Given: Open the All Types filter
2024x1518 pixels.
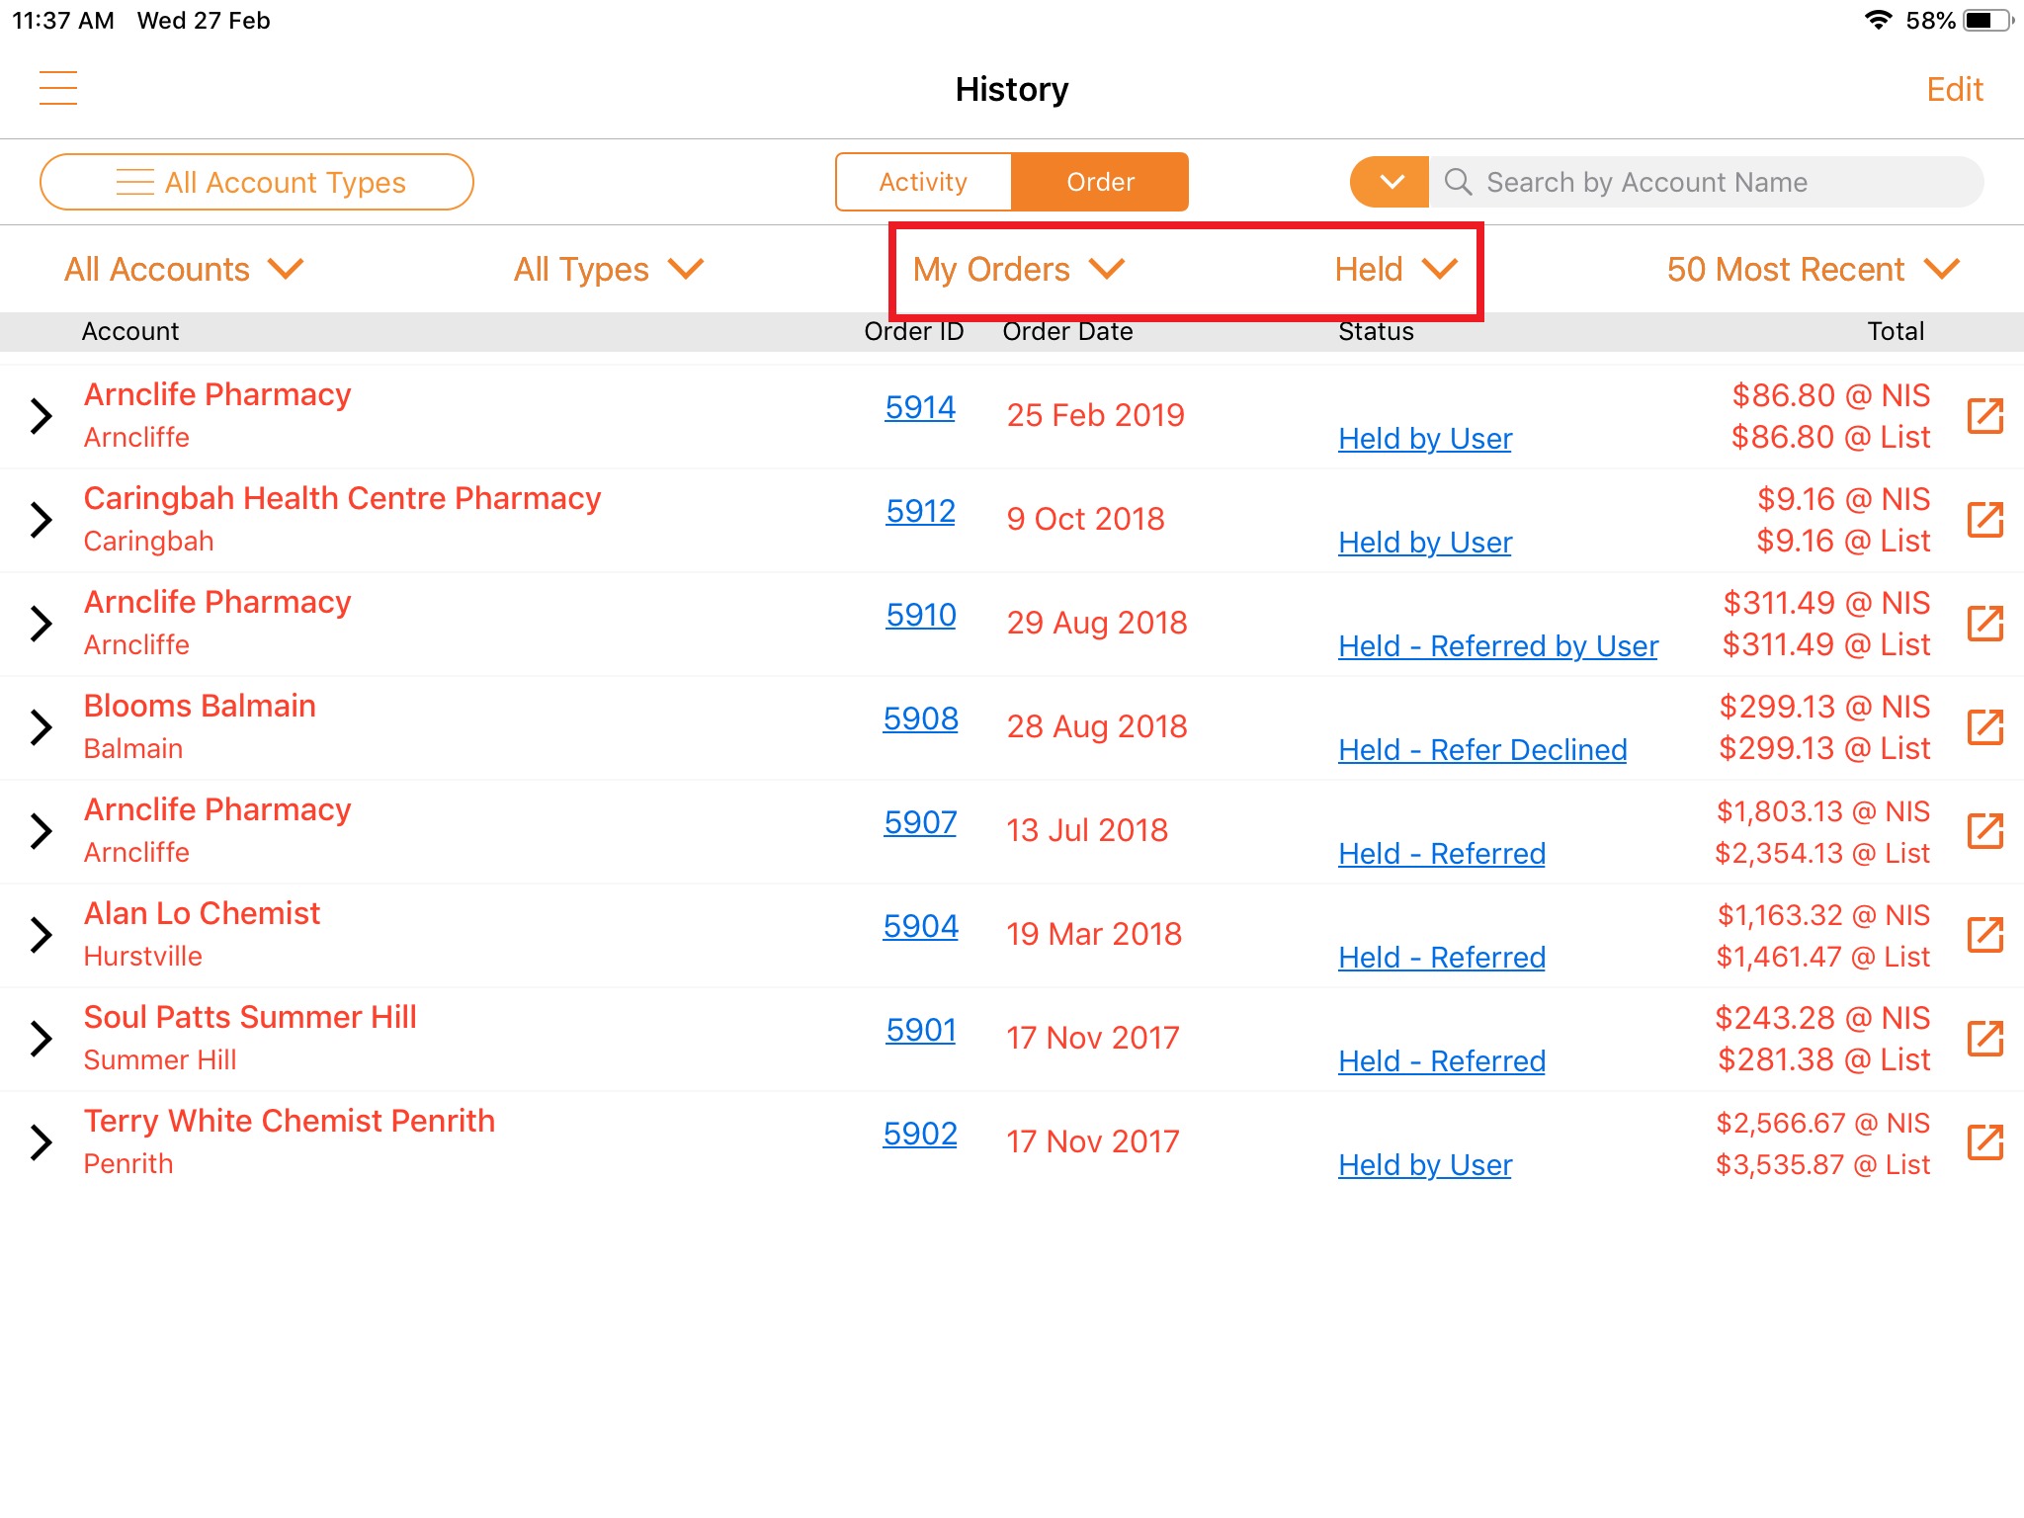Looking at the screenshot, I should point(608,270).
